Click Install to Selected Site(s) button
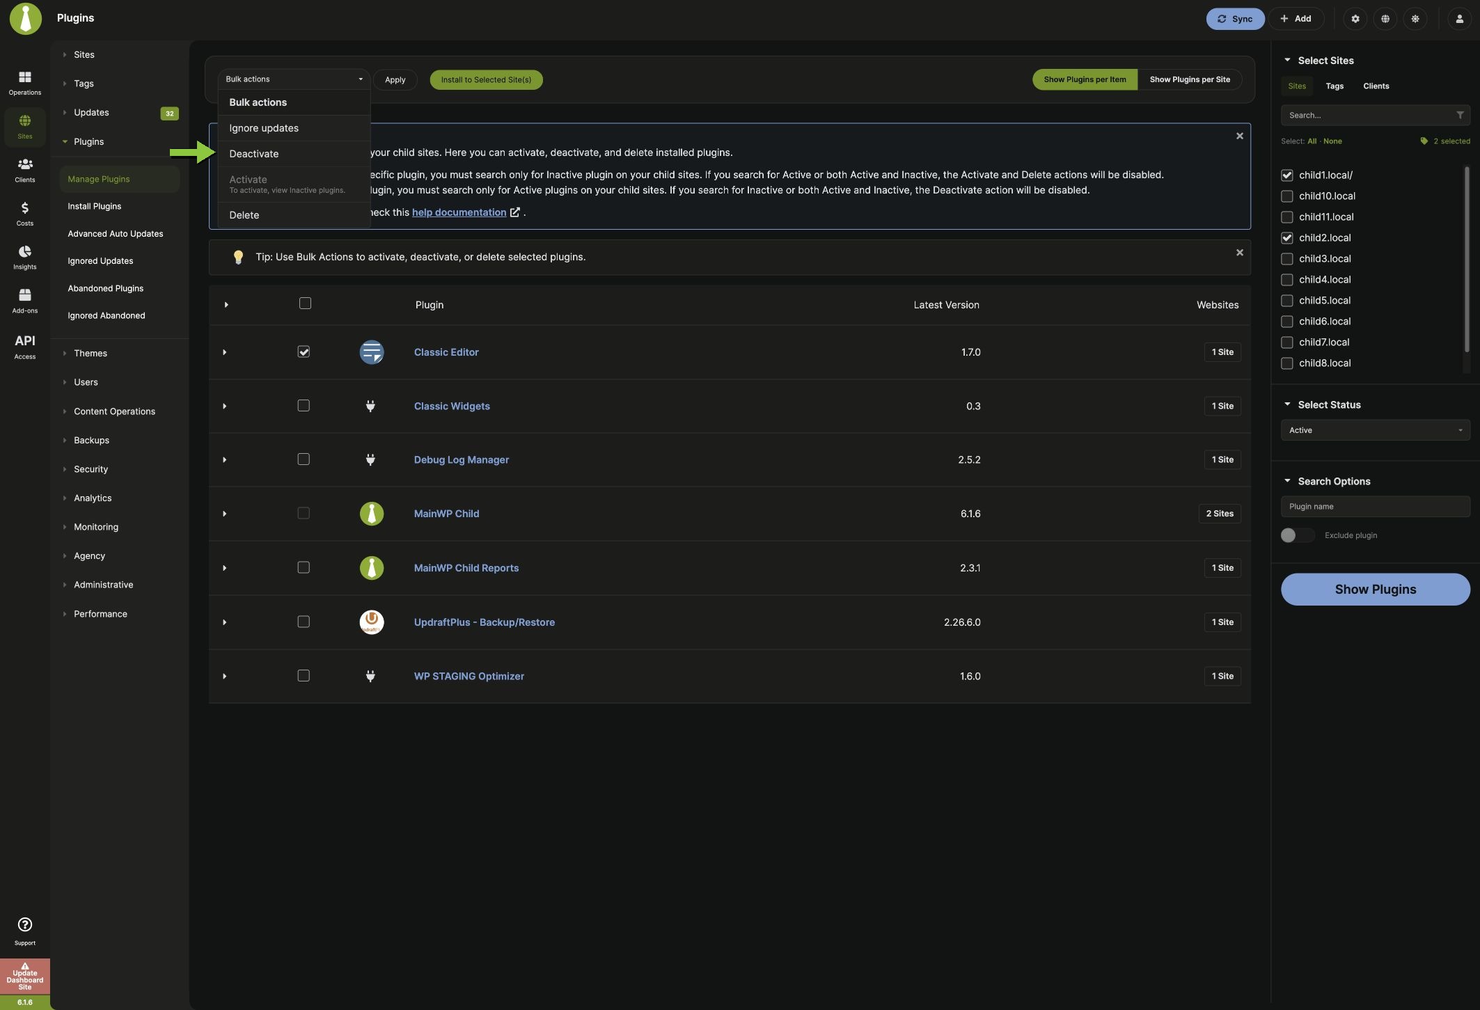This screenshot has width=1480, height=1010. click(x=486, y=79)
